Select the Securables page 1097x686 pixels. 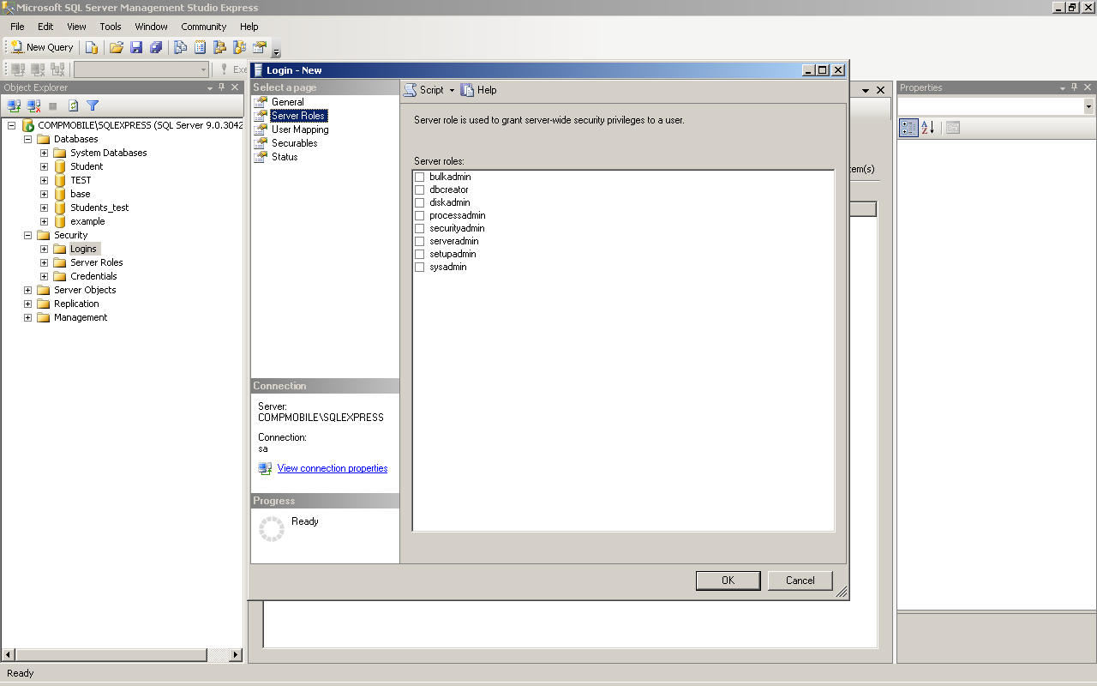click(x=294, y=143)
